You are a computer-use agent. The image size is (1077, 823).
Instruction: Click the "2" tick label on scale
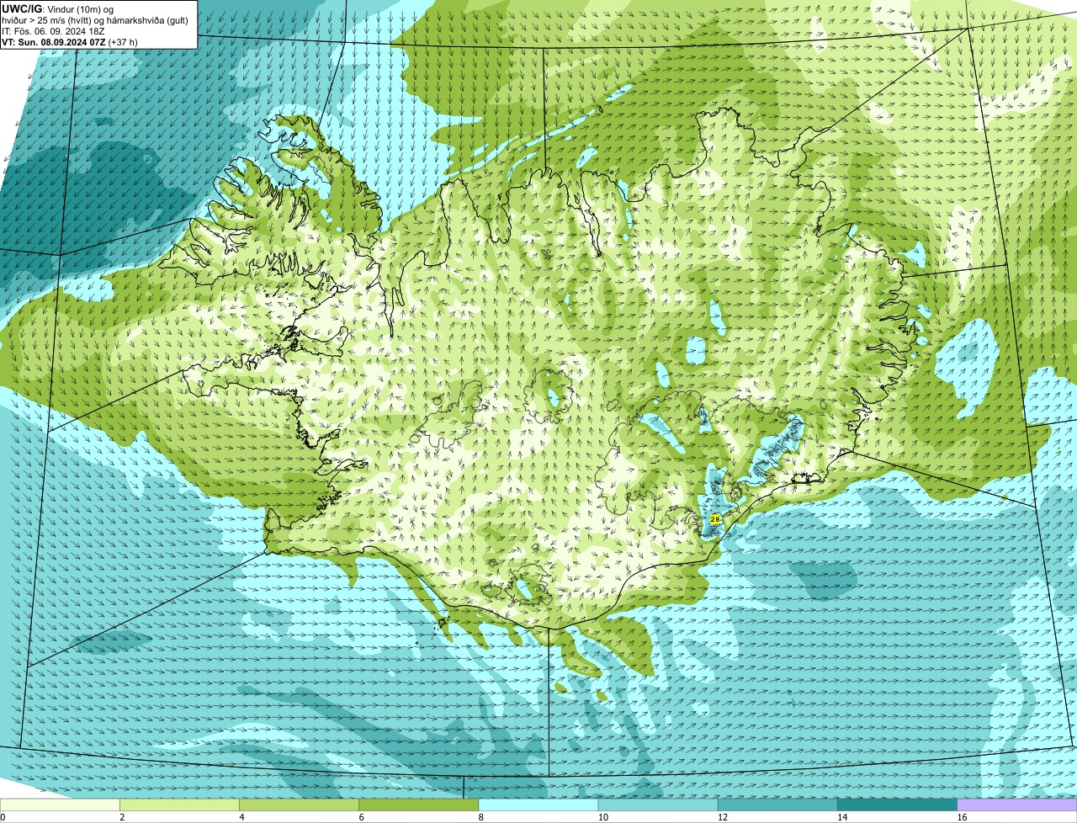coord(122,817)
